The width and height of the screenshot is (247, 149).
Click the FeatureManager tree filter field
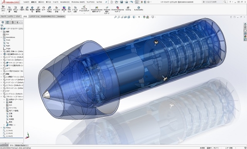[12, 26]
